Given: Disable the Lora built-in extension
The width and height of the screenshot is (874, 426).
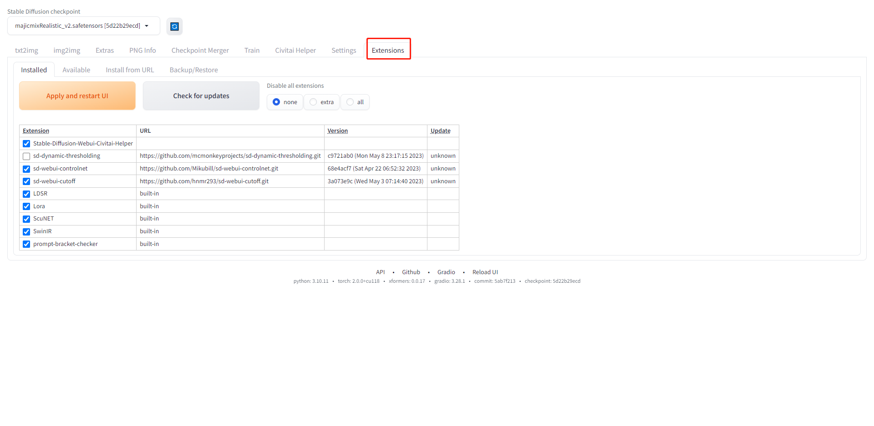Looking at the screenshot, I should [x=26, y=206].
